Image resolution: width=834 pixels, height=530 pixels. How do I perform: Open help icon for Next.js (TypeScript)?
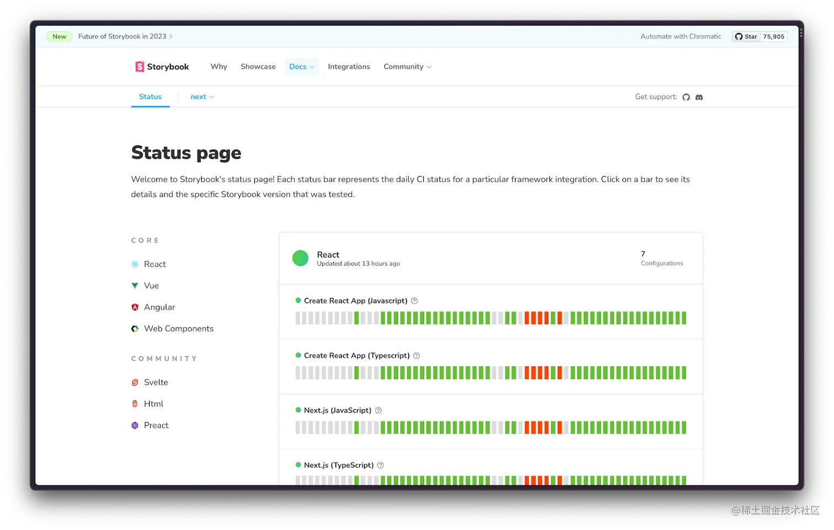381,465
